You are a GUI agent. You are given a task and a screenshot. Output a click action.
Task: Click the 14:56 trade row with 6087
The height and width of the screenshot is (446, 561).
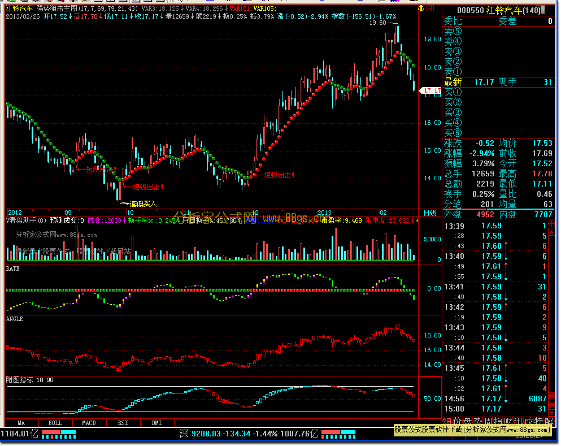[x=495, y=399]
